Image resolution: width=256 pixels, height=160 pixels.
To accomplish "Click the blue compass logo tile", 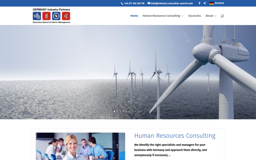I will pyautogui.click(x=56, y=16).
